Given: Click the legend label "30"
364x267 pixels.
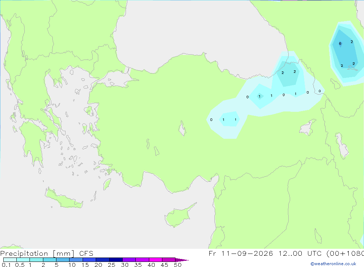Looking at the screenshot, I should click(x=125, y=265).
